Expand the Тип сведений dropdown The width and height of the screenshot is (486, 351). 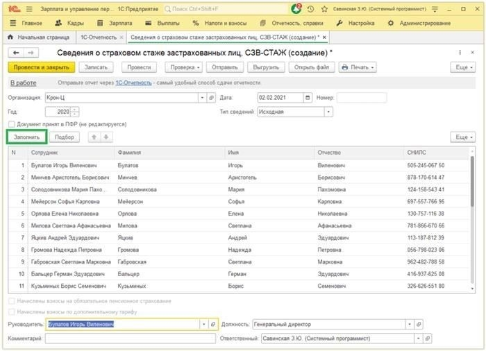click(328, 112)
